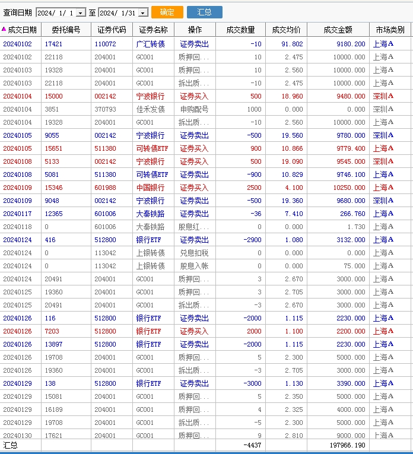
Task: Click 兑息扣税 operation cell
Action: 194,253
